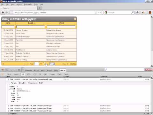Click the page number field in the pager
This screenshot has width=153, height=115.
[36, 64]
